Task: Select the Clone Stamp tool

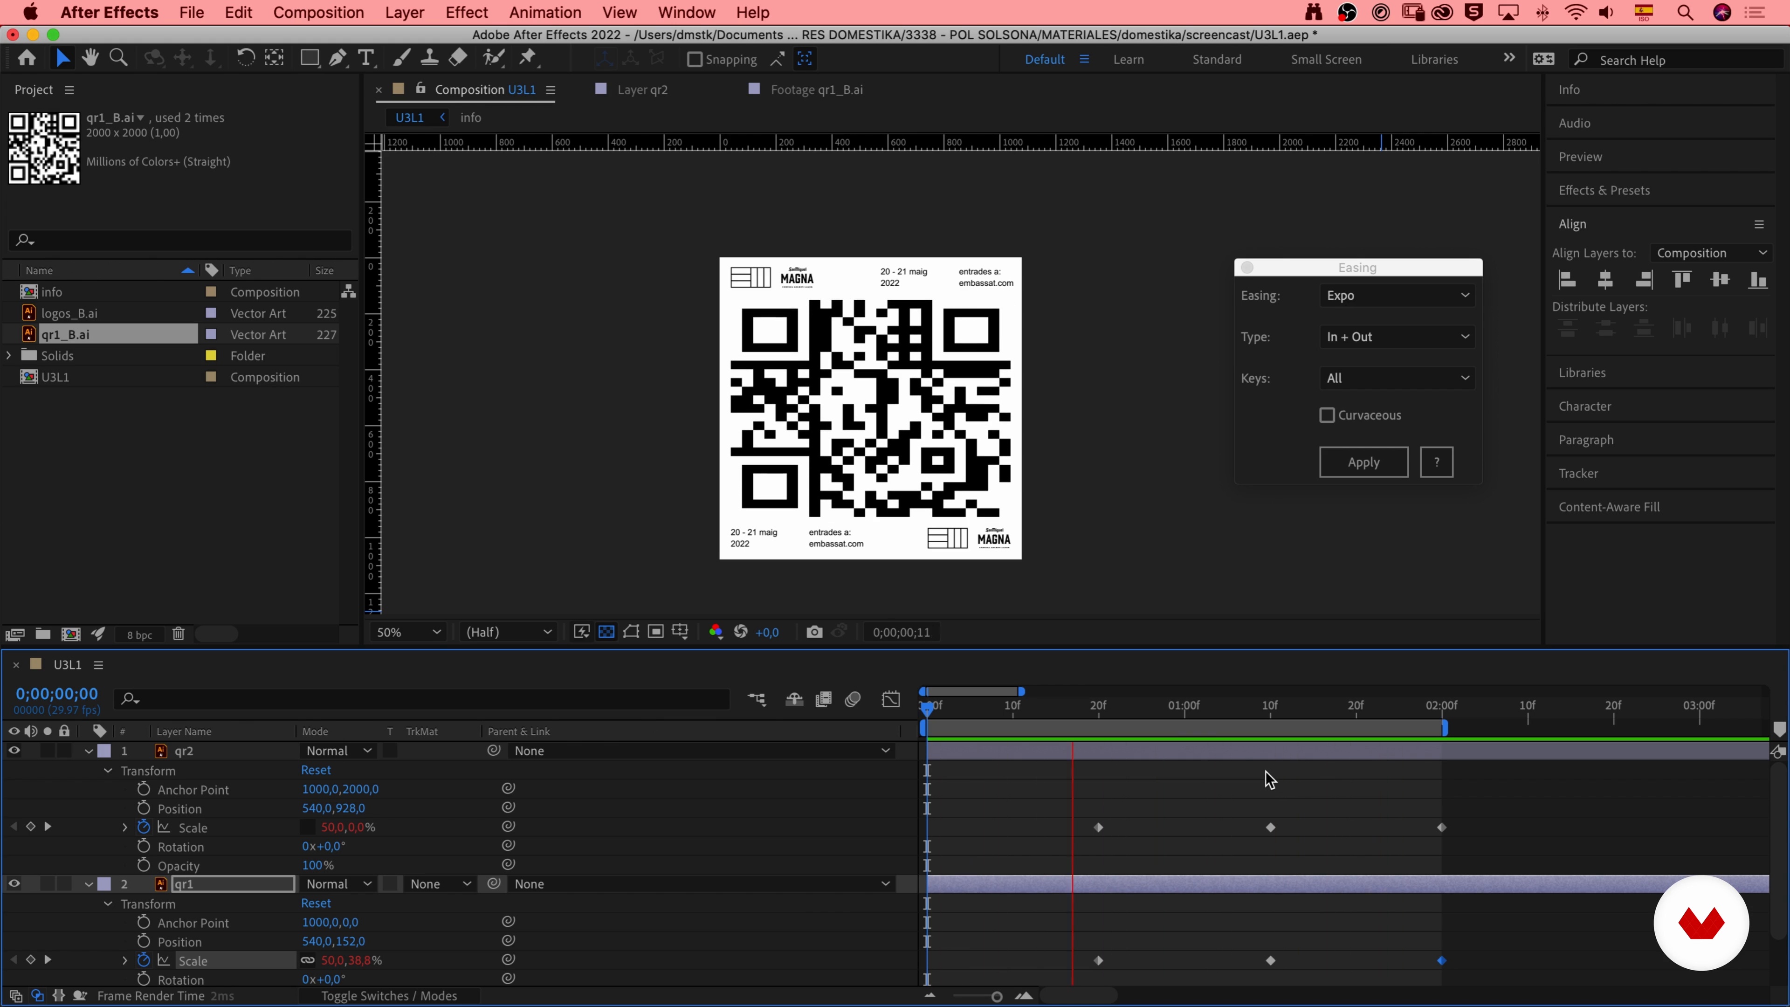Action: tap(429, 58)
